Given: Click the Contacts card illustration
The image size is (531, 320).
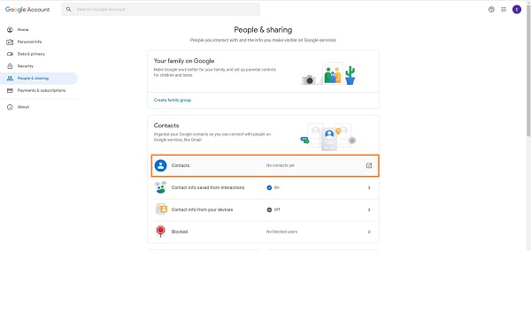Looking at the screenshot, I should coord(328,137).
